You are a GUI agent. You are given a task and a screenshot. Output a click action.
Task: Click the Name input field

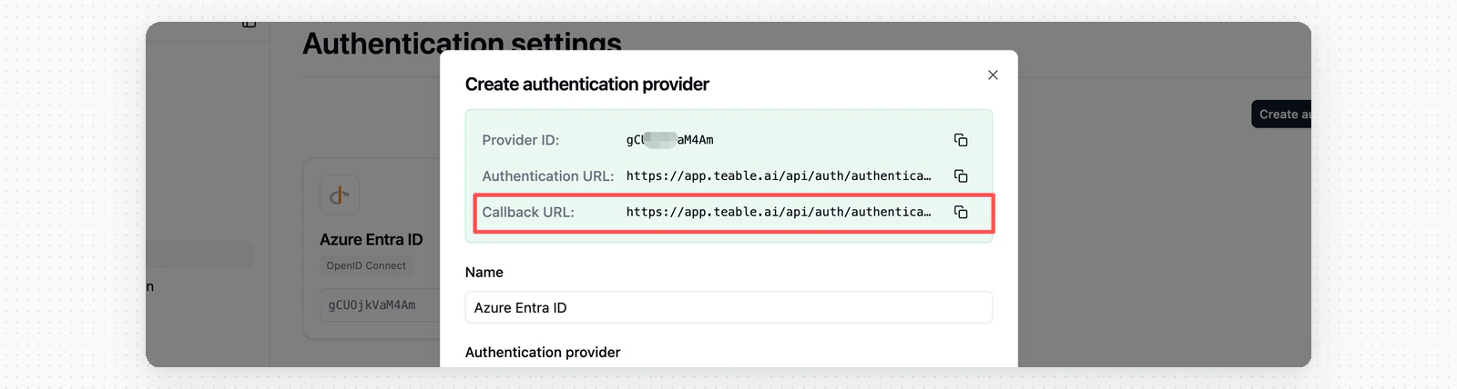click(728, 307)
